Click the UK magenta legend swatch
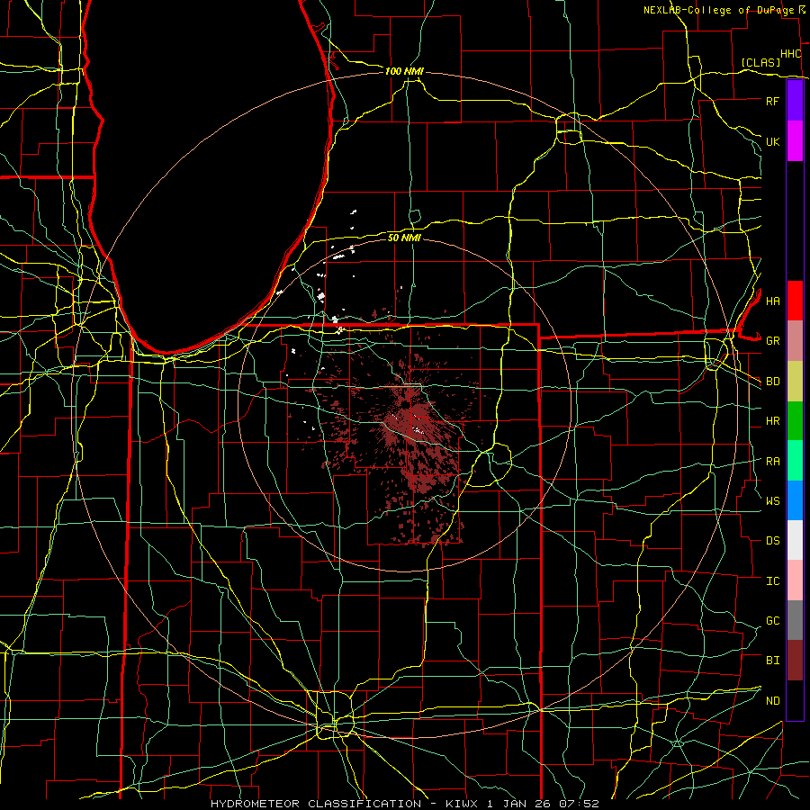 795,141
